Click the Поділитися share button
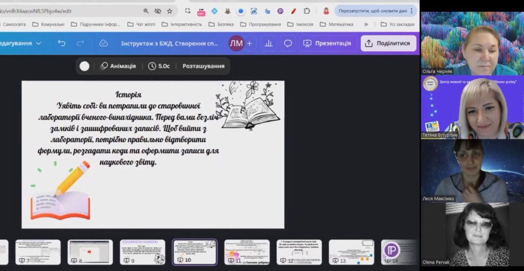 388,43
